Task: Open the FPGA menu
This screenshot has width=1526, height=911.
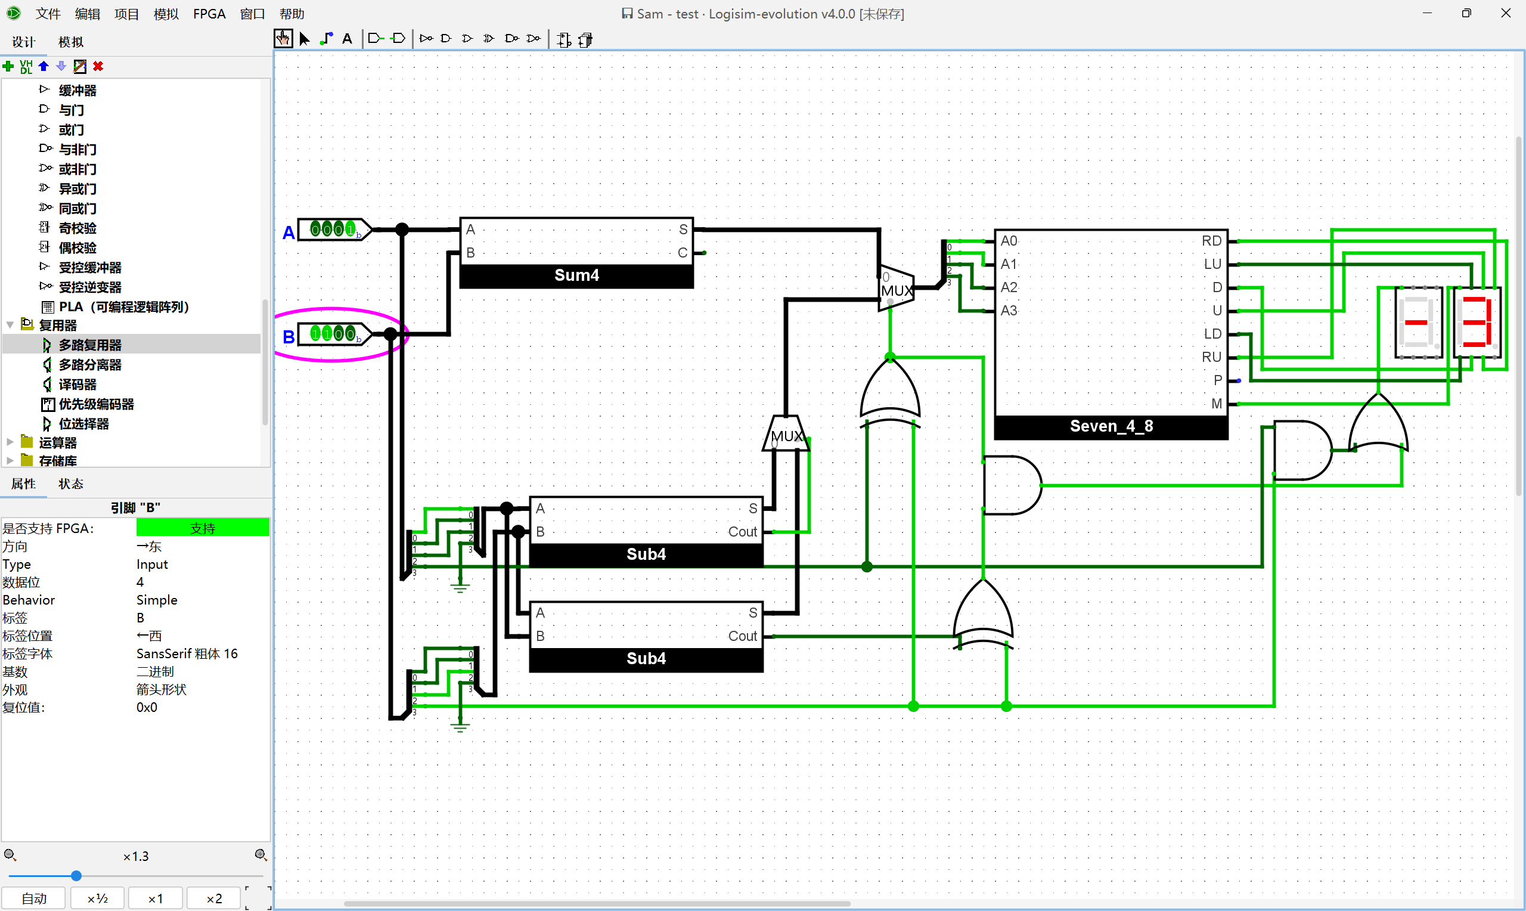Action: point(209,14)
